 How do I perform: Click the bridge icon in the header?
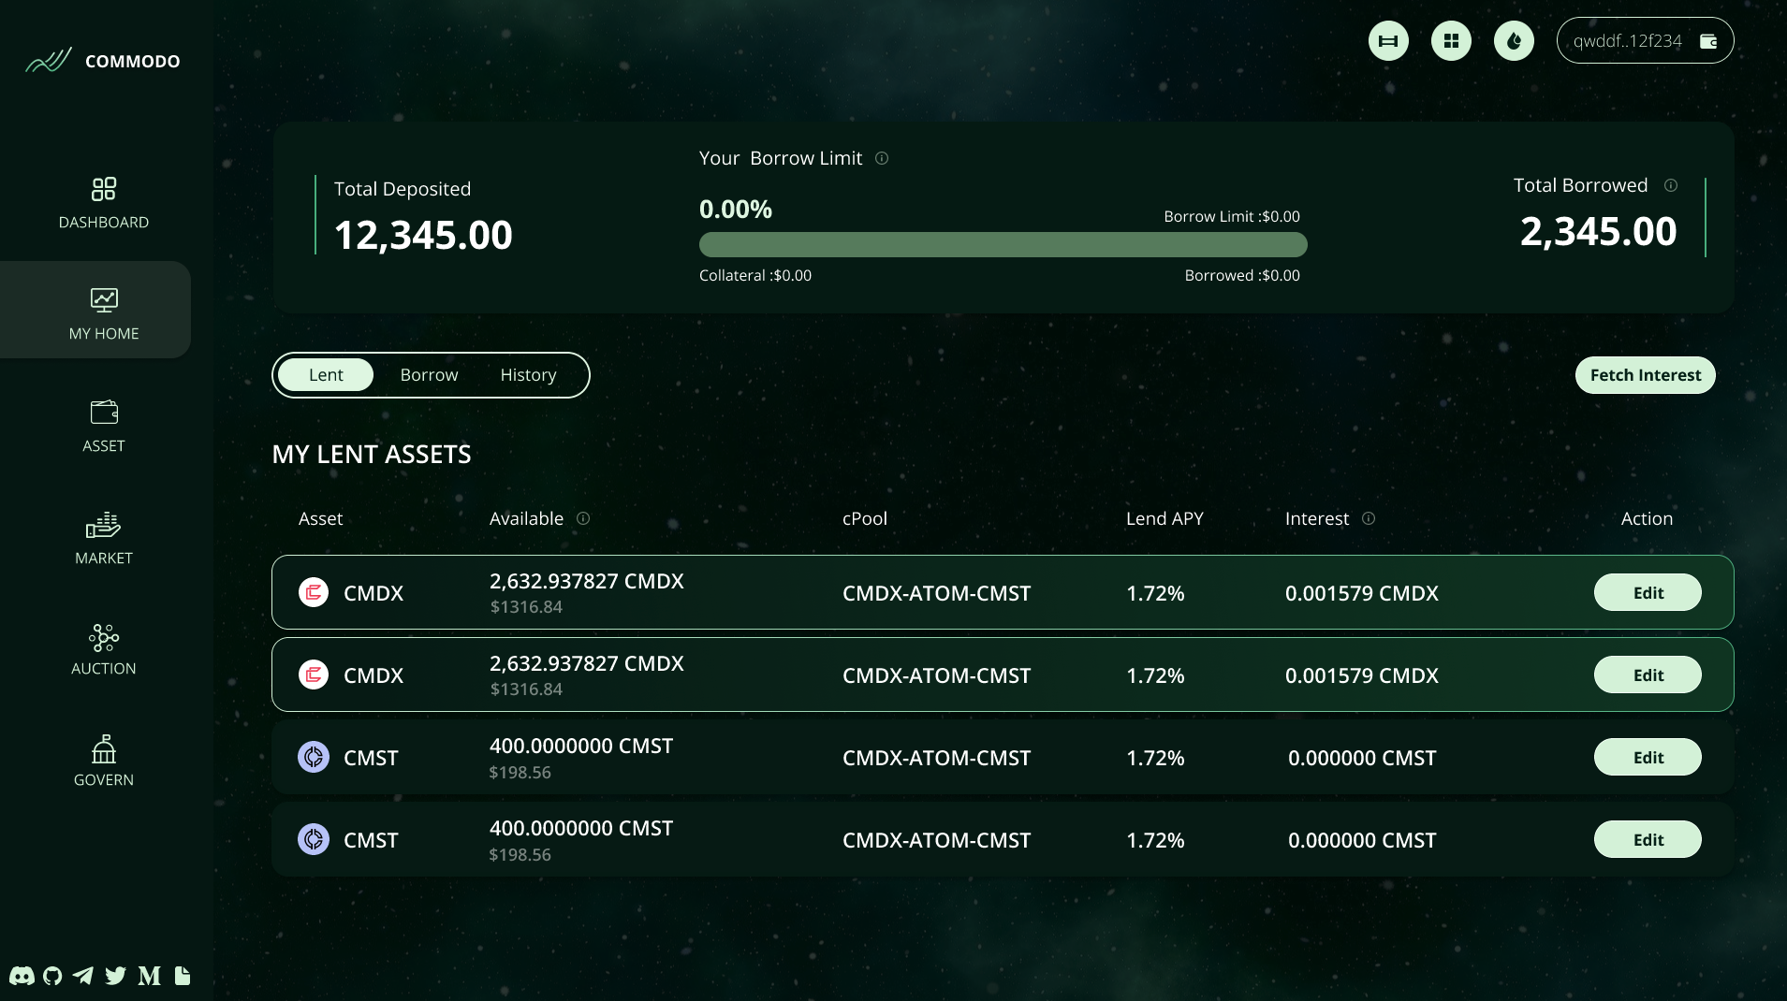click(x=1387, y=40)
